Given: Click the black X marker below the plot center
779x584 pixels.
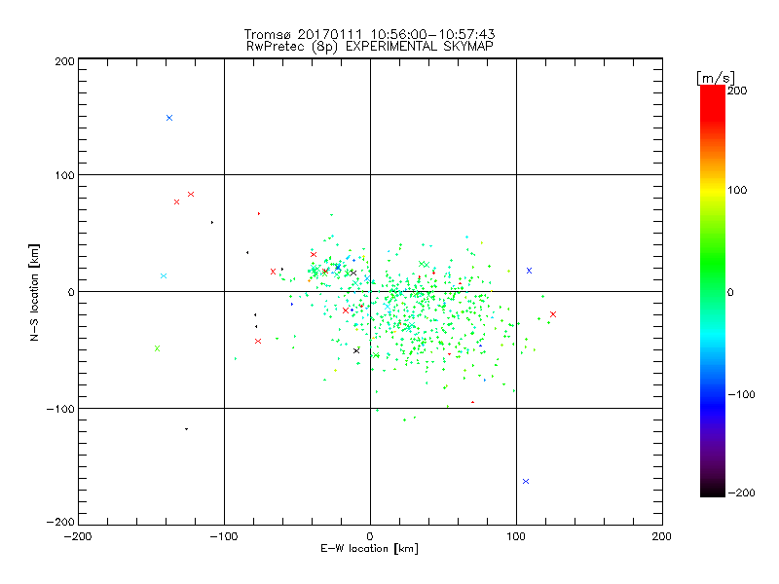Looking at the screenshot, I should [356, 351].
